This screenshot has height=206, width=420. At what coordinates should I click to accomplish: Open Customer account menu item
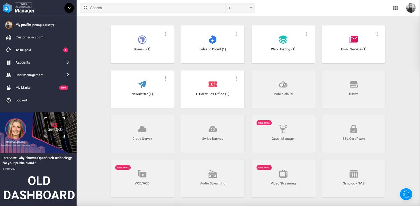tap(38, 37)
